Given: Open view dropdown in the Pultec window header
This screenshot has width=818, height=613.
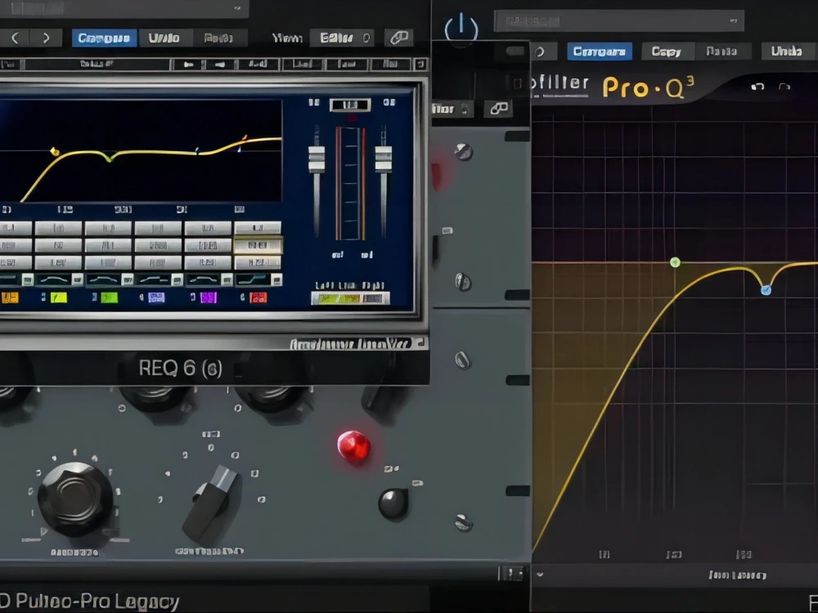Looking at the screenshot, I should point(452,109).
